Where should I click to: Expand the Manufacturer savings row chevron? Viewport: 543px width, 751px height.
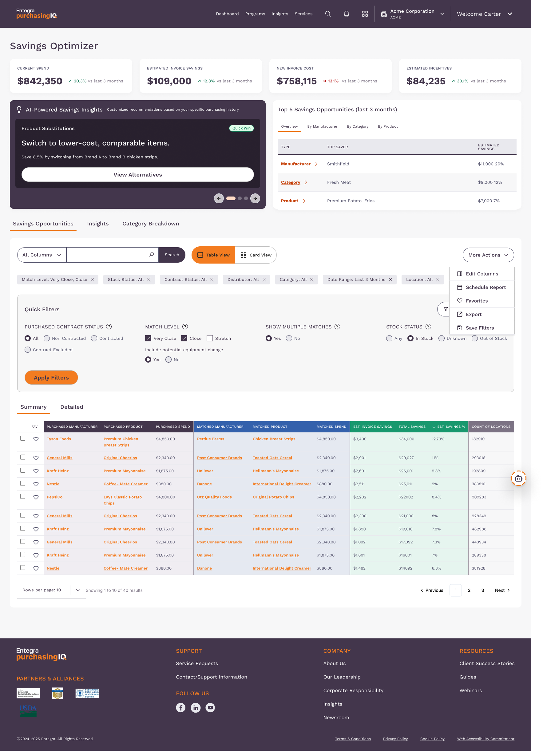tap(316, 164)
